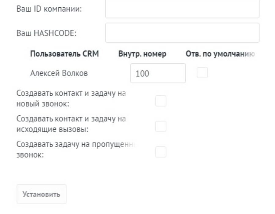Click the Ваш ID компании label
This screenshot has width=275, height=214.
pos(49,9)
